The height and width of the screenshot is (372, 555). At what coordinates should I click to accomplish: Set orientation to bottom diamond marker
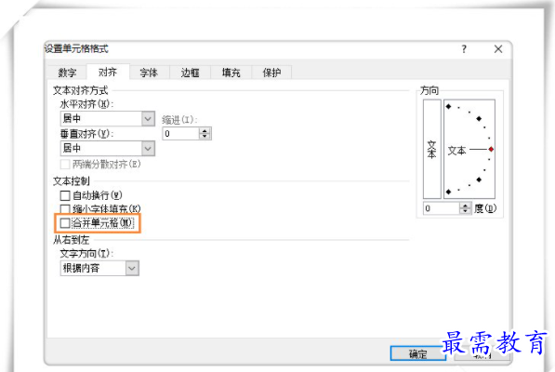click(448, 192)
